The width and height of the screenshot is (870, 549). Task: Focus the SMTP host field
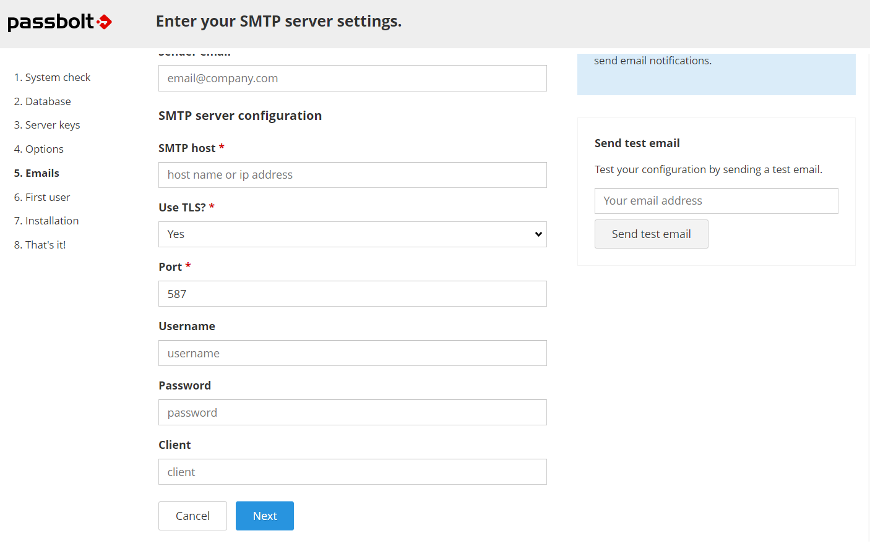click(352, 174)
